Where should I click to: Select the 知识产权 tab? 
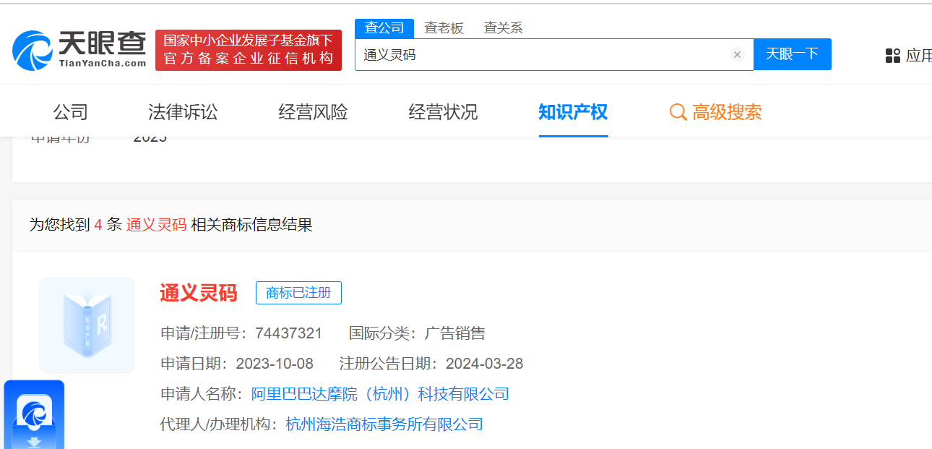coord(572,112)
